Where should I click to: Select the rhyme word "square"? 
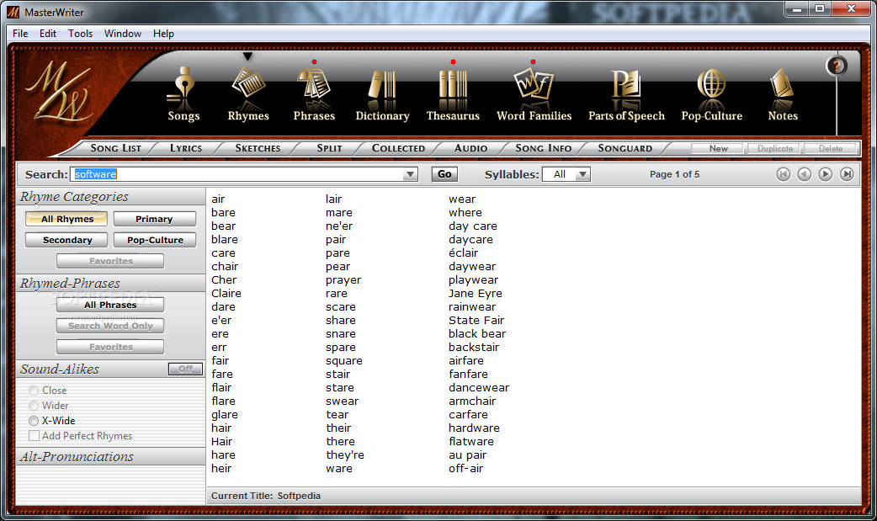coord(344,361)
